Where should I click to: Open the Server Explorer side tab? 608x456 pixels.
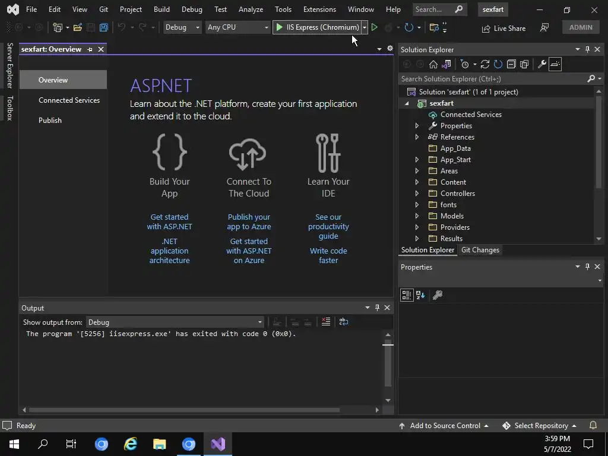(x=10, y=65)
